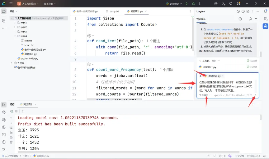The image size is (269, 159).
Task: Collapse the 示例4 folder
Action: [15, 36]
